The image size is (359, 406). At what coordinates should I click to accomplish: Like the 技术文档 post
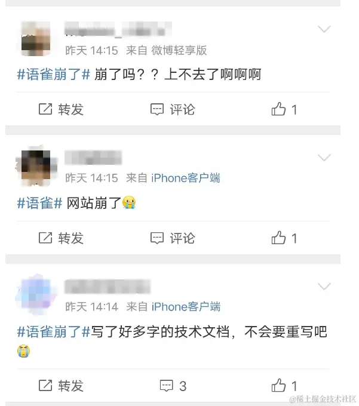pos(278,385)
